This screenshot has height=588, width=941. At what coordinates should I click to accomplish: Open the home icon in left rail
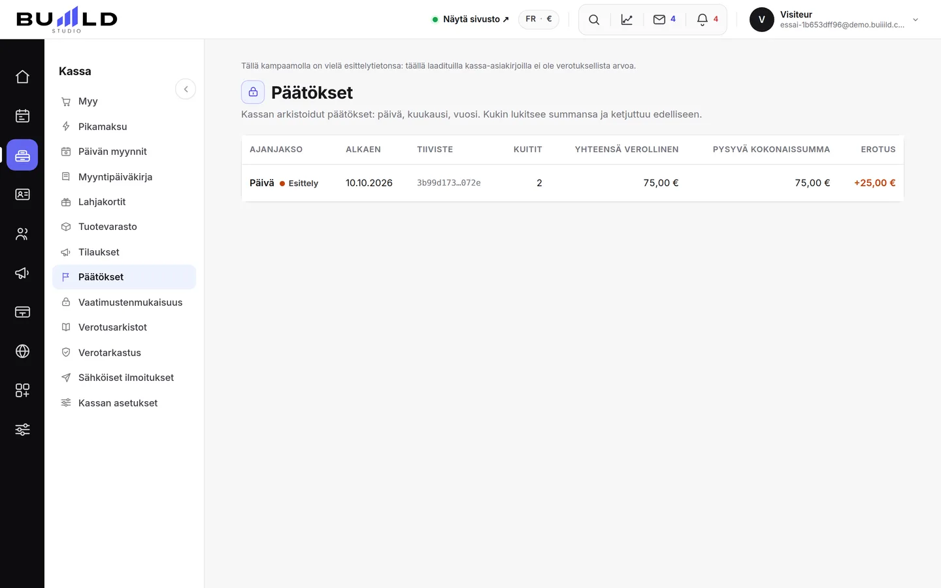[x=22, y=76]
